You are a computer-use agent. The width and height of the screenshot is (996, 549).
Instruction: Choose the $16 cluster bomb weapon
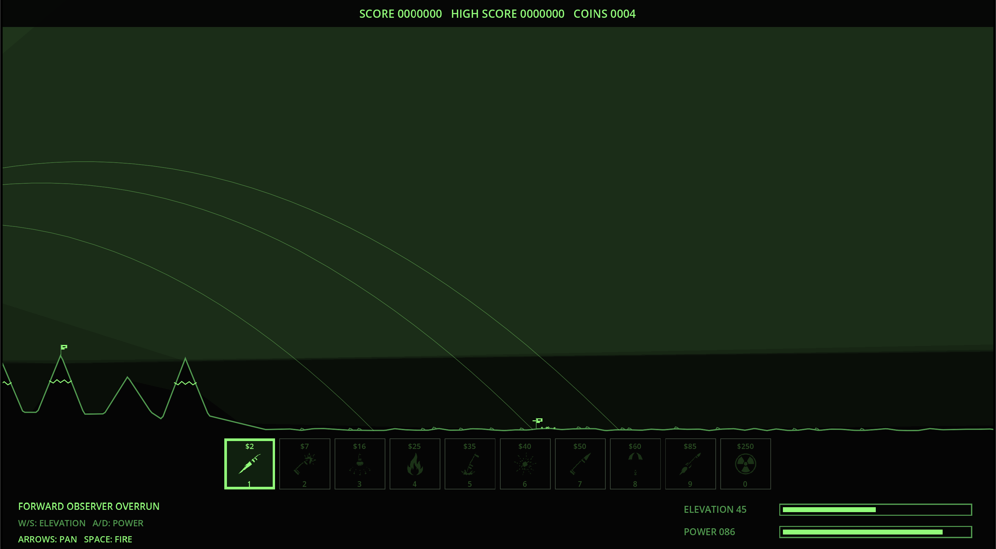[360, 464]
